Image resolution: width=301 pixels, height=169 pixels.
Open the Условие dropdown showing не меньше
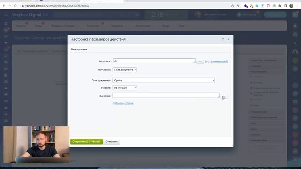125,88
